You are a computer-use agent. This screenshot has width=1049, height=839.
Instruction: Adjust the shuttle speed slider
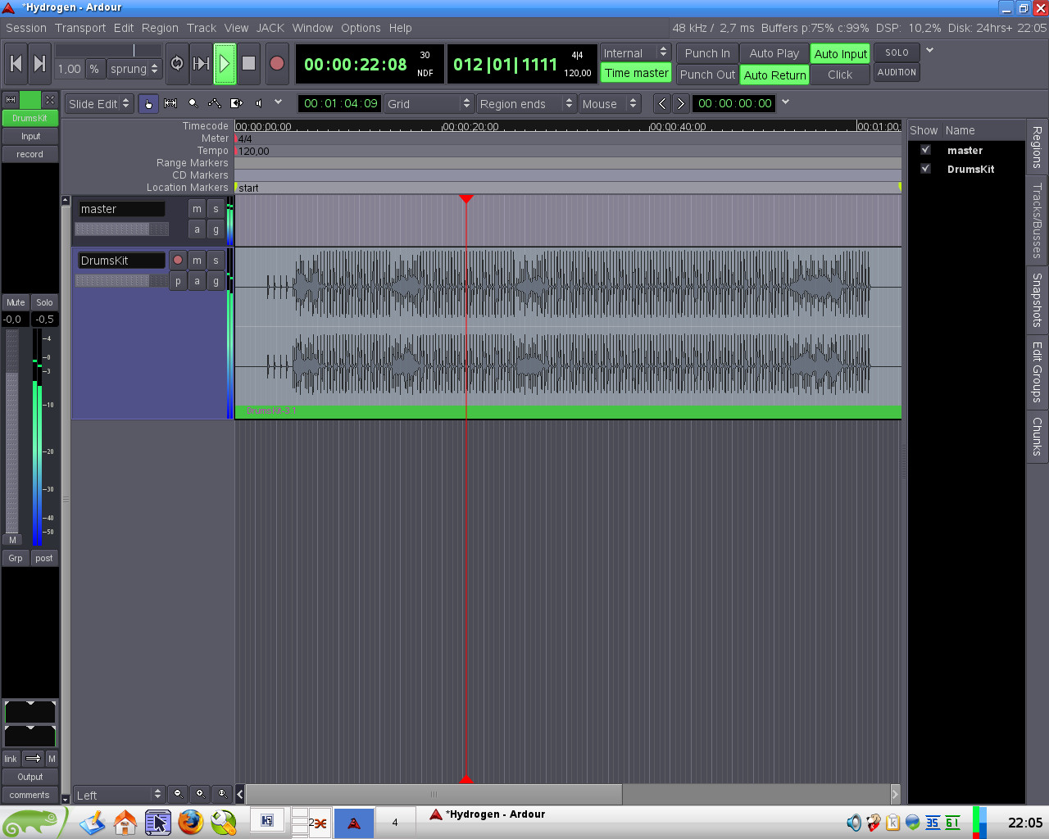[108, 51]
